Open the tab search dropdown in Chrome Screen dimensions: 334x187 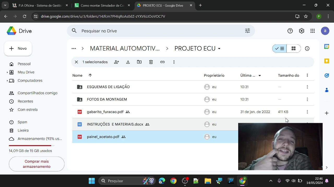[x=5, y=5]
